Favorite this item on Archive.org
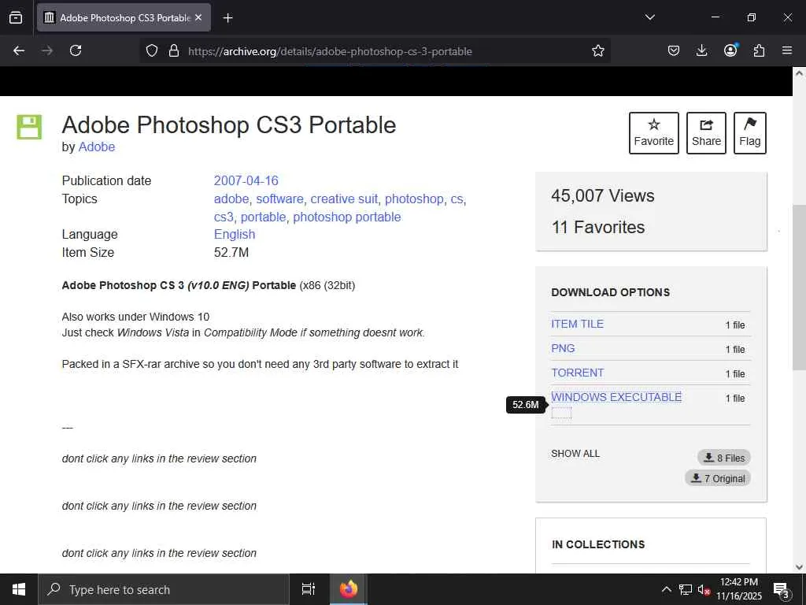806x605 pixels. [654, 133]
